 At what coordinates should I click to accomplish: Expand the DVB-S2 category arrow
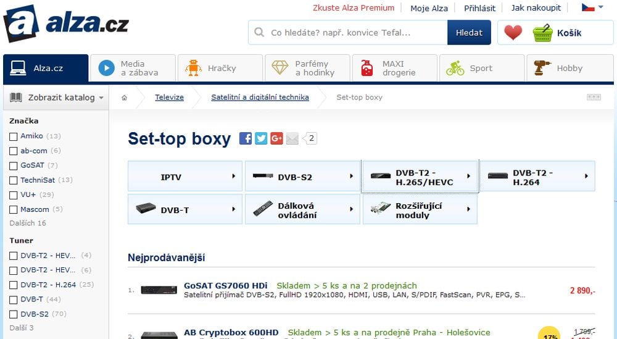352,176
